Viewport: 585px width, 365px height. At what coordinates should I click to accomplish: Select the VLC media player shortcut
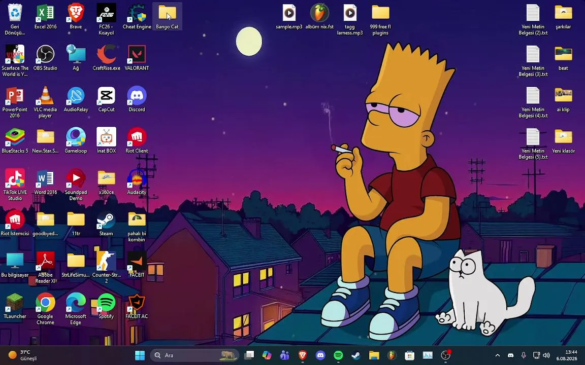(46, 102)
